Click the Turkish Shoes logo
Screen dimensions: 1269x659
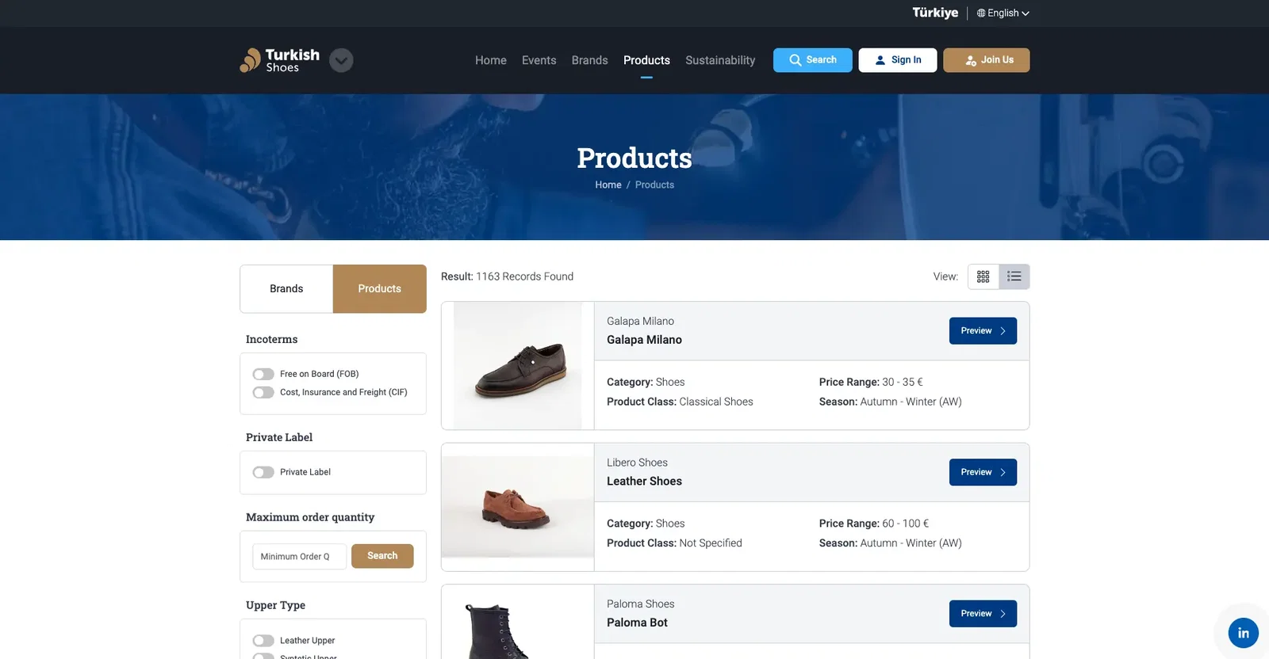(x=280, y=60)
